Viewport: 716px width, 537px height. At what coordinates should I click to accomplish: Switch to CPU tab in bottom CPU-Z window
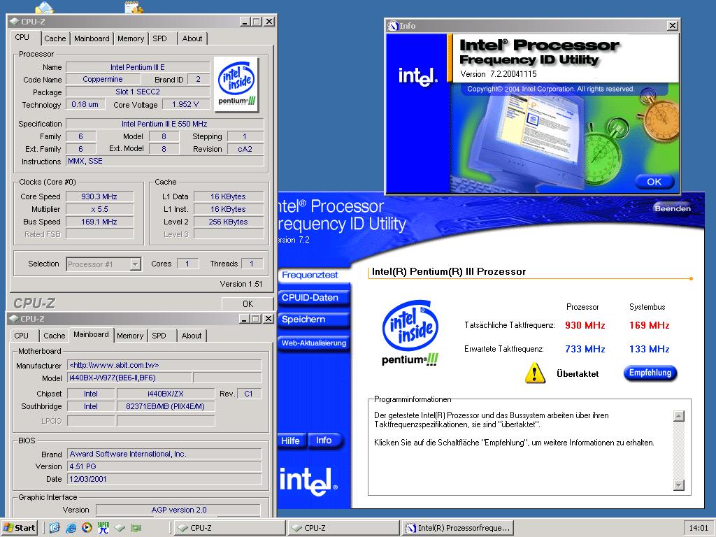pyautogui.click(x=22, y=336)
